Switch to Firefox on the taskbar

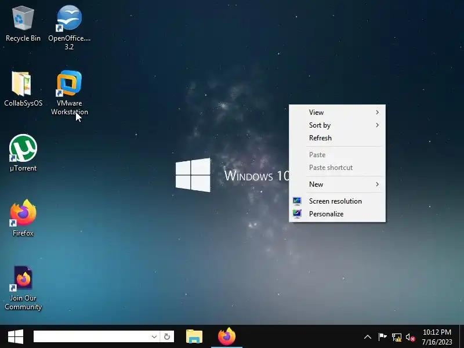pyautogui.click(x=227, y=337)
